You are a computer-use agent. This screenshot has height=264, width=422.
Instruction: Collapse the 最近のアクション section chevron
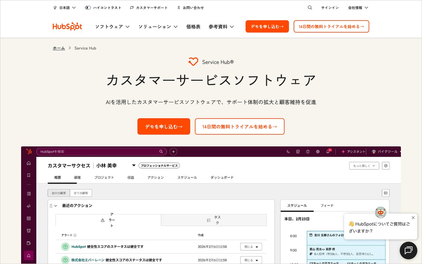[x=56, y=206]
